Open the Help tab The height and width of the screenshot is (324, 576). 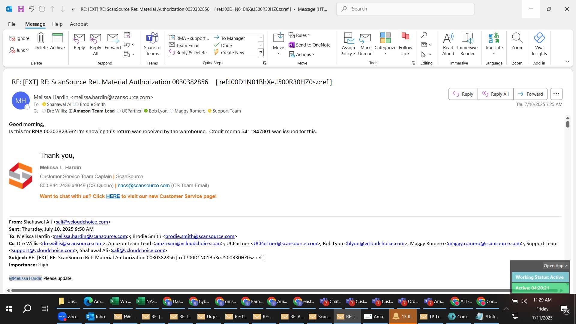click(x=57, y=24)
